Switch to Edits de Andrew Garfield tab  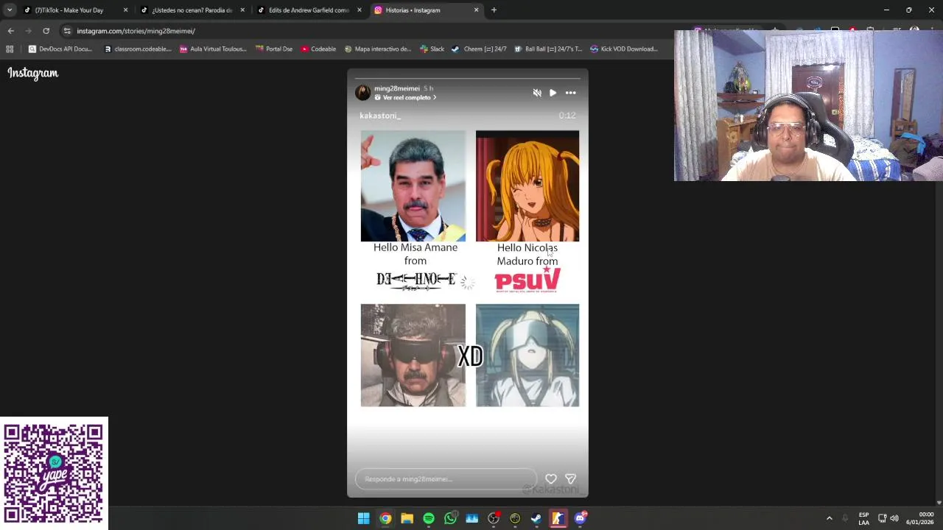click(308, 10)
